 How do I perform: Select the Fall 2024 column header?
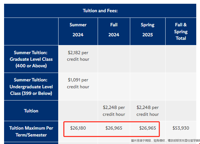(114, 32)
